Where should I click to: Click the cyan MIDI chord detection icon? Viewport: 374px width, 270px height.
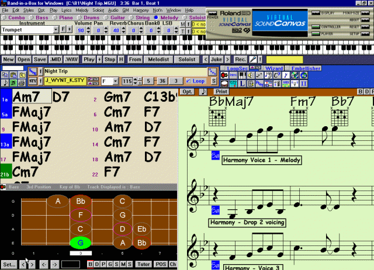tap(233, 84)
